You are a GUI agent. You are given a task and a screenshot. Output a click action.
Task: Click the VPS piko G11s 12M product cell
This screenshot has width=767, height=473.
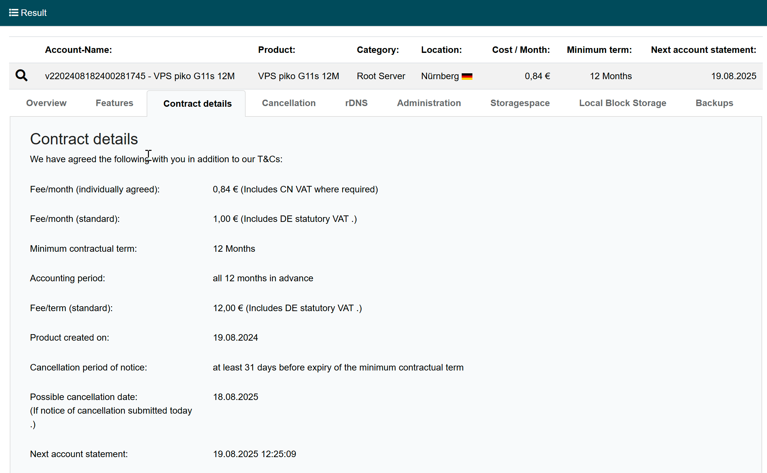(x=298, y=76)
